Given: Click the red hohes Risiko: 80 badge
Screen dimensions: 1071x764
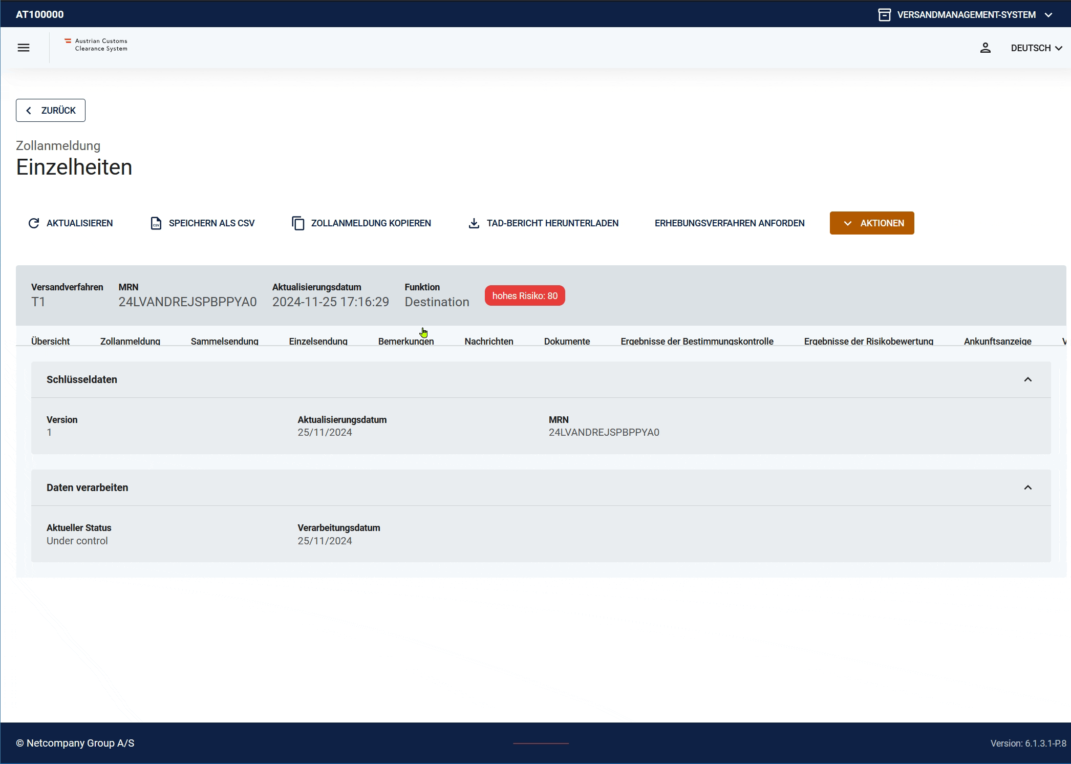Looking at the screenshot, I should tap(525, 296).
